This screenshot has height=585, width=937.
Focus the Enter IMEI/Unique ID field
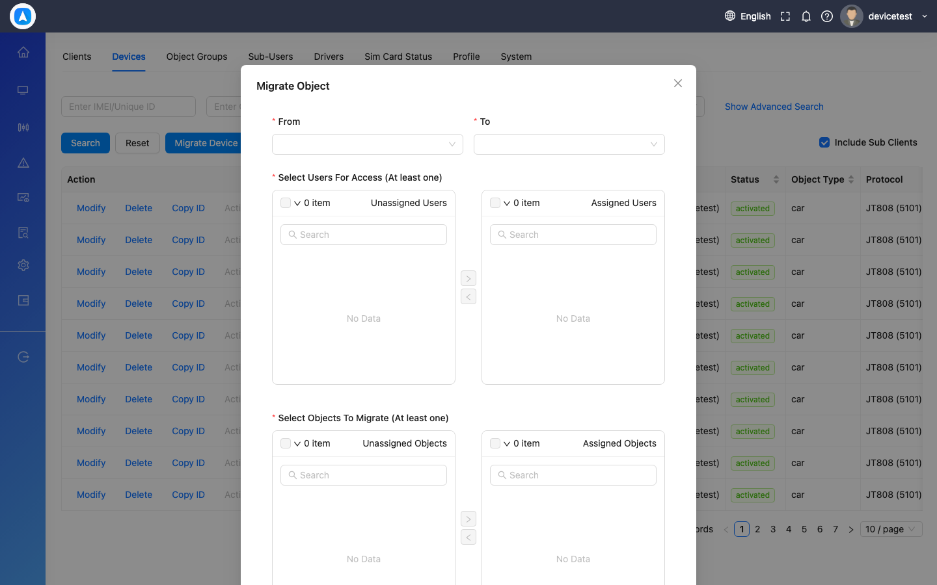pos(128,107)
